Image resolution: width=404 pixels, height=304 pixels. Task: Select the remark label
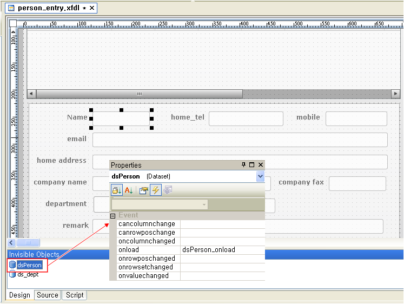(76, 226)
